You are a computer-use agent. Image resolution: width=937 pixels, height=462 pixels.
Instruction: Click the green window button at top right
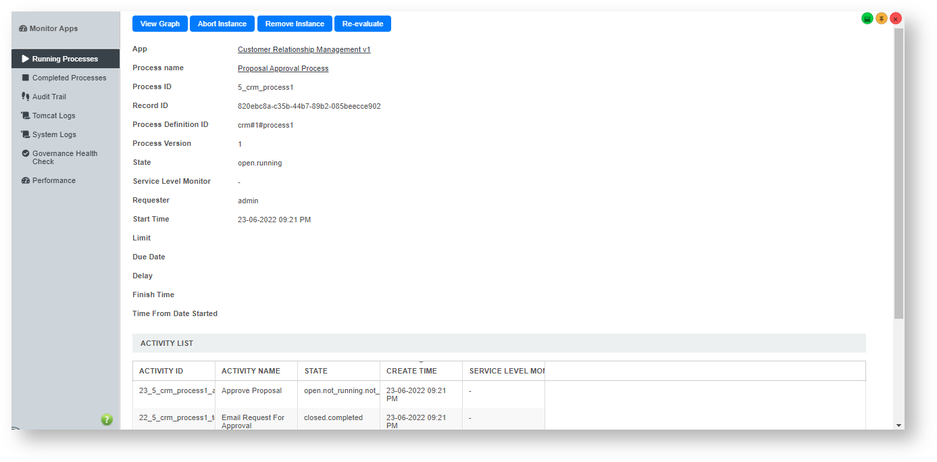(x=867, y=19)
